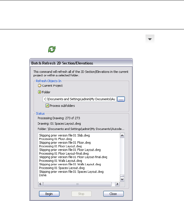Image resolution: width=184 pixels, height=201 pixels.
Task: Click the green batch refresh icon
Action: click(x=52, y=49)
